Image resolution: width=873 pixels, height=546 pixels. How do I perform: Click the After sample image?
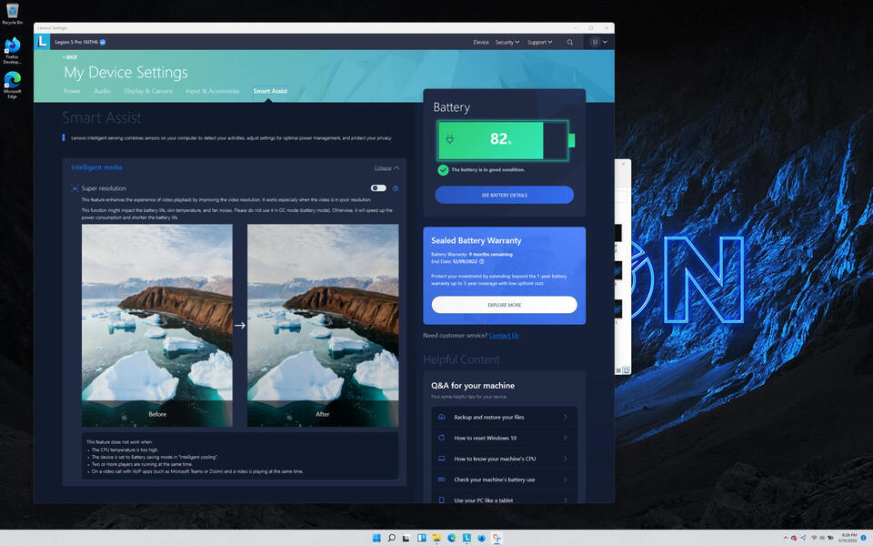[x=323, y=326]
